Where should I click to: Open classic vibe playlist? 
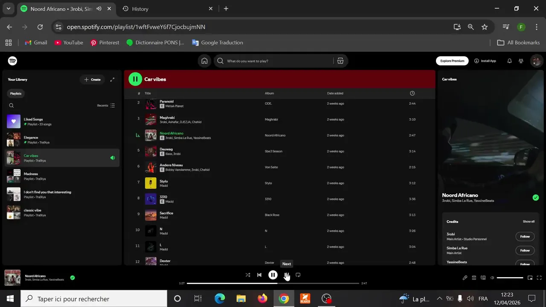pyautogui.click(x=63, y=212)
